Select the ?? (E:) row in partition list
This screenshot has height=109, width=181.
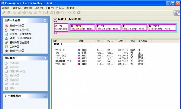tap(99, 58)
